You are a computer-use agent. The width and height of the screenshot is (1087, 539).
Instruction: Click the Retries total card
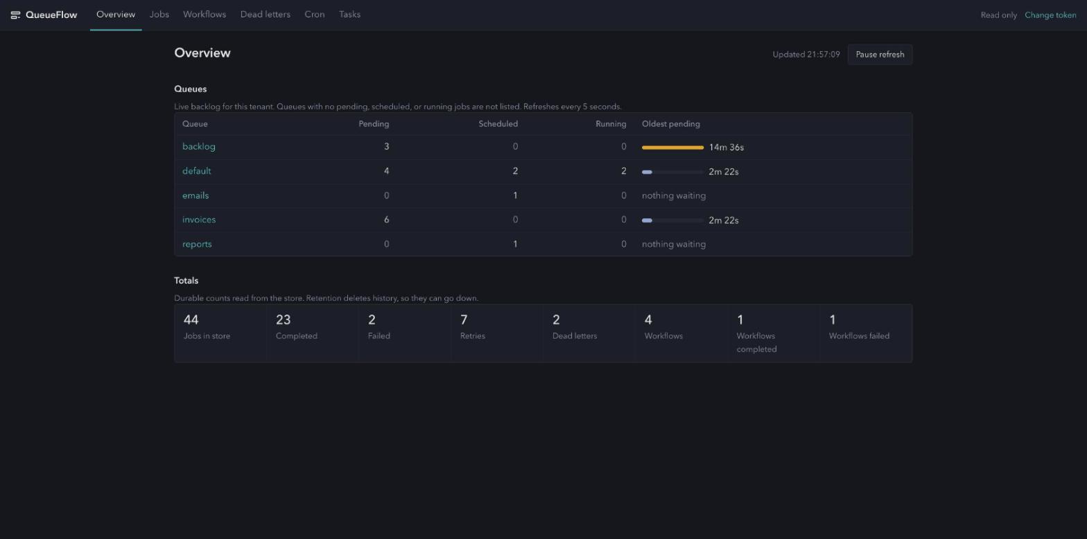(x=497, y=333)
